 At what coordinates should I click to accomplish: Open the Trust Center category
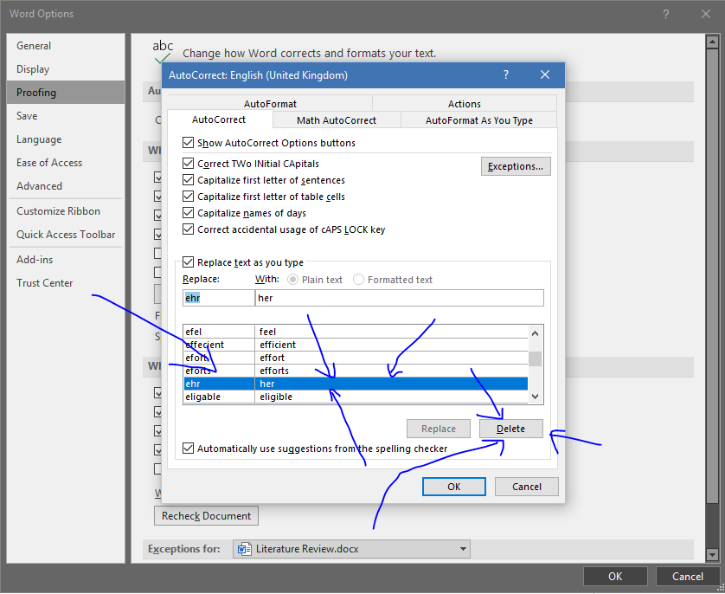click(66, 282)
